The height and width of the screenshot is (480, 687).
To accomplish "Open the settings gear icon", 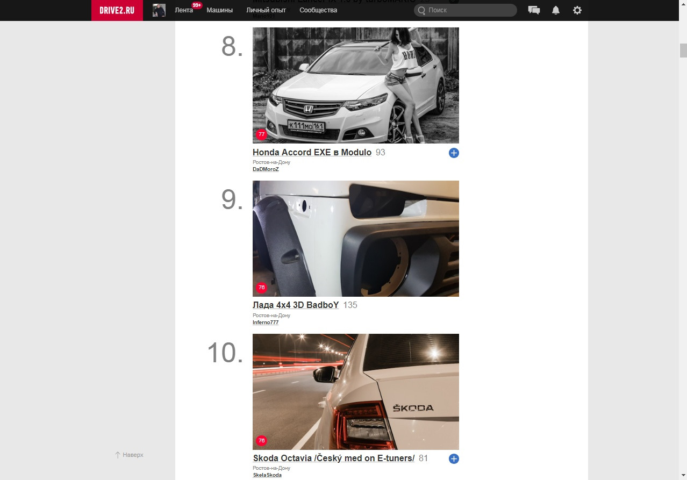I will pos(577,10).
